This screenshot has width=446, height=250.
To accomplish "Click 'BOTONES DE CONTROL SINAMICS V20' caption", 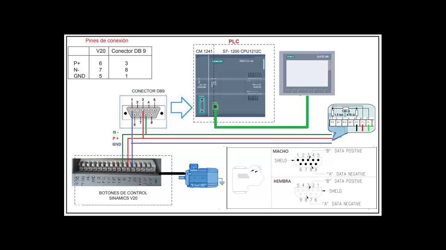I will tap(123, 195).
